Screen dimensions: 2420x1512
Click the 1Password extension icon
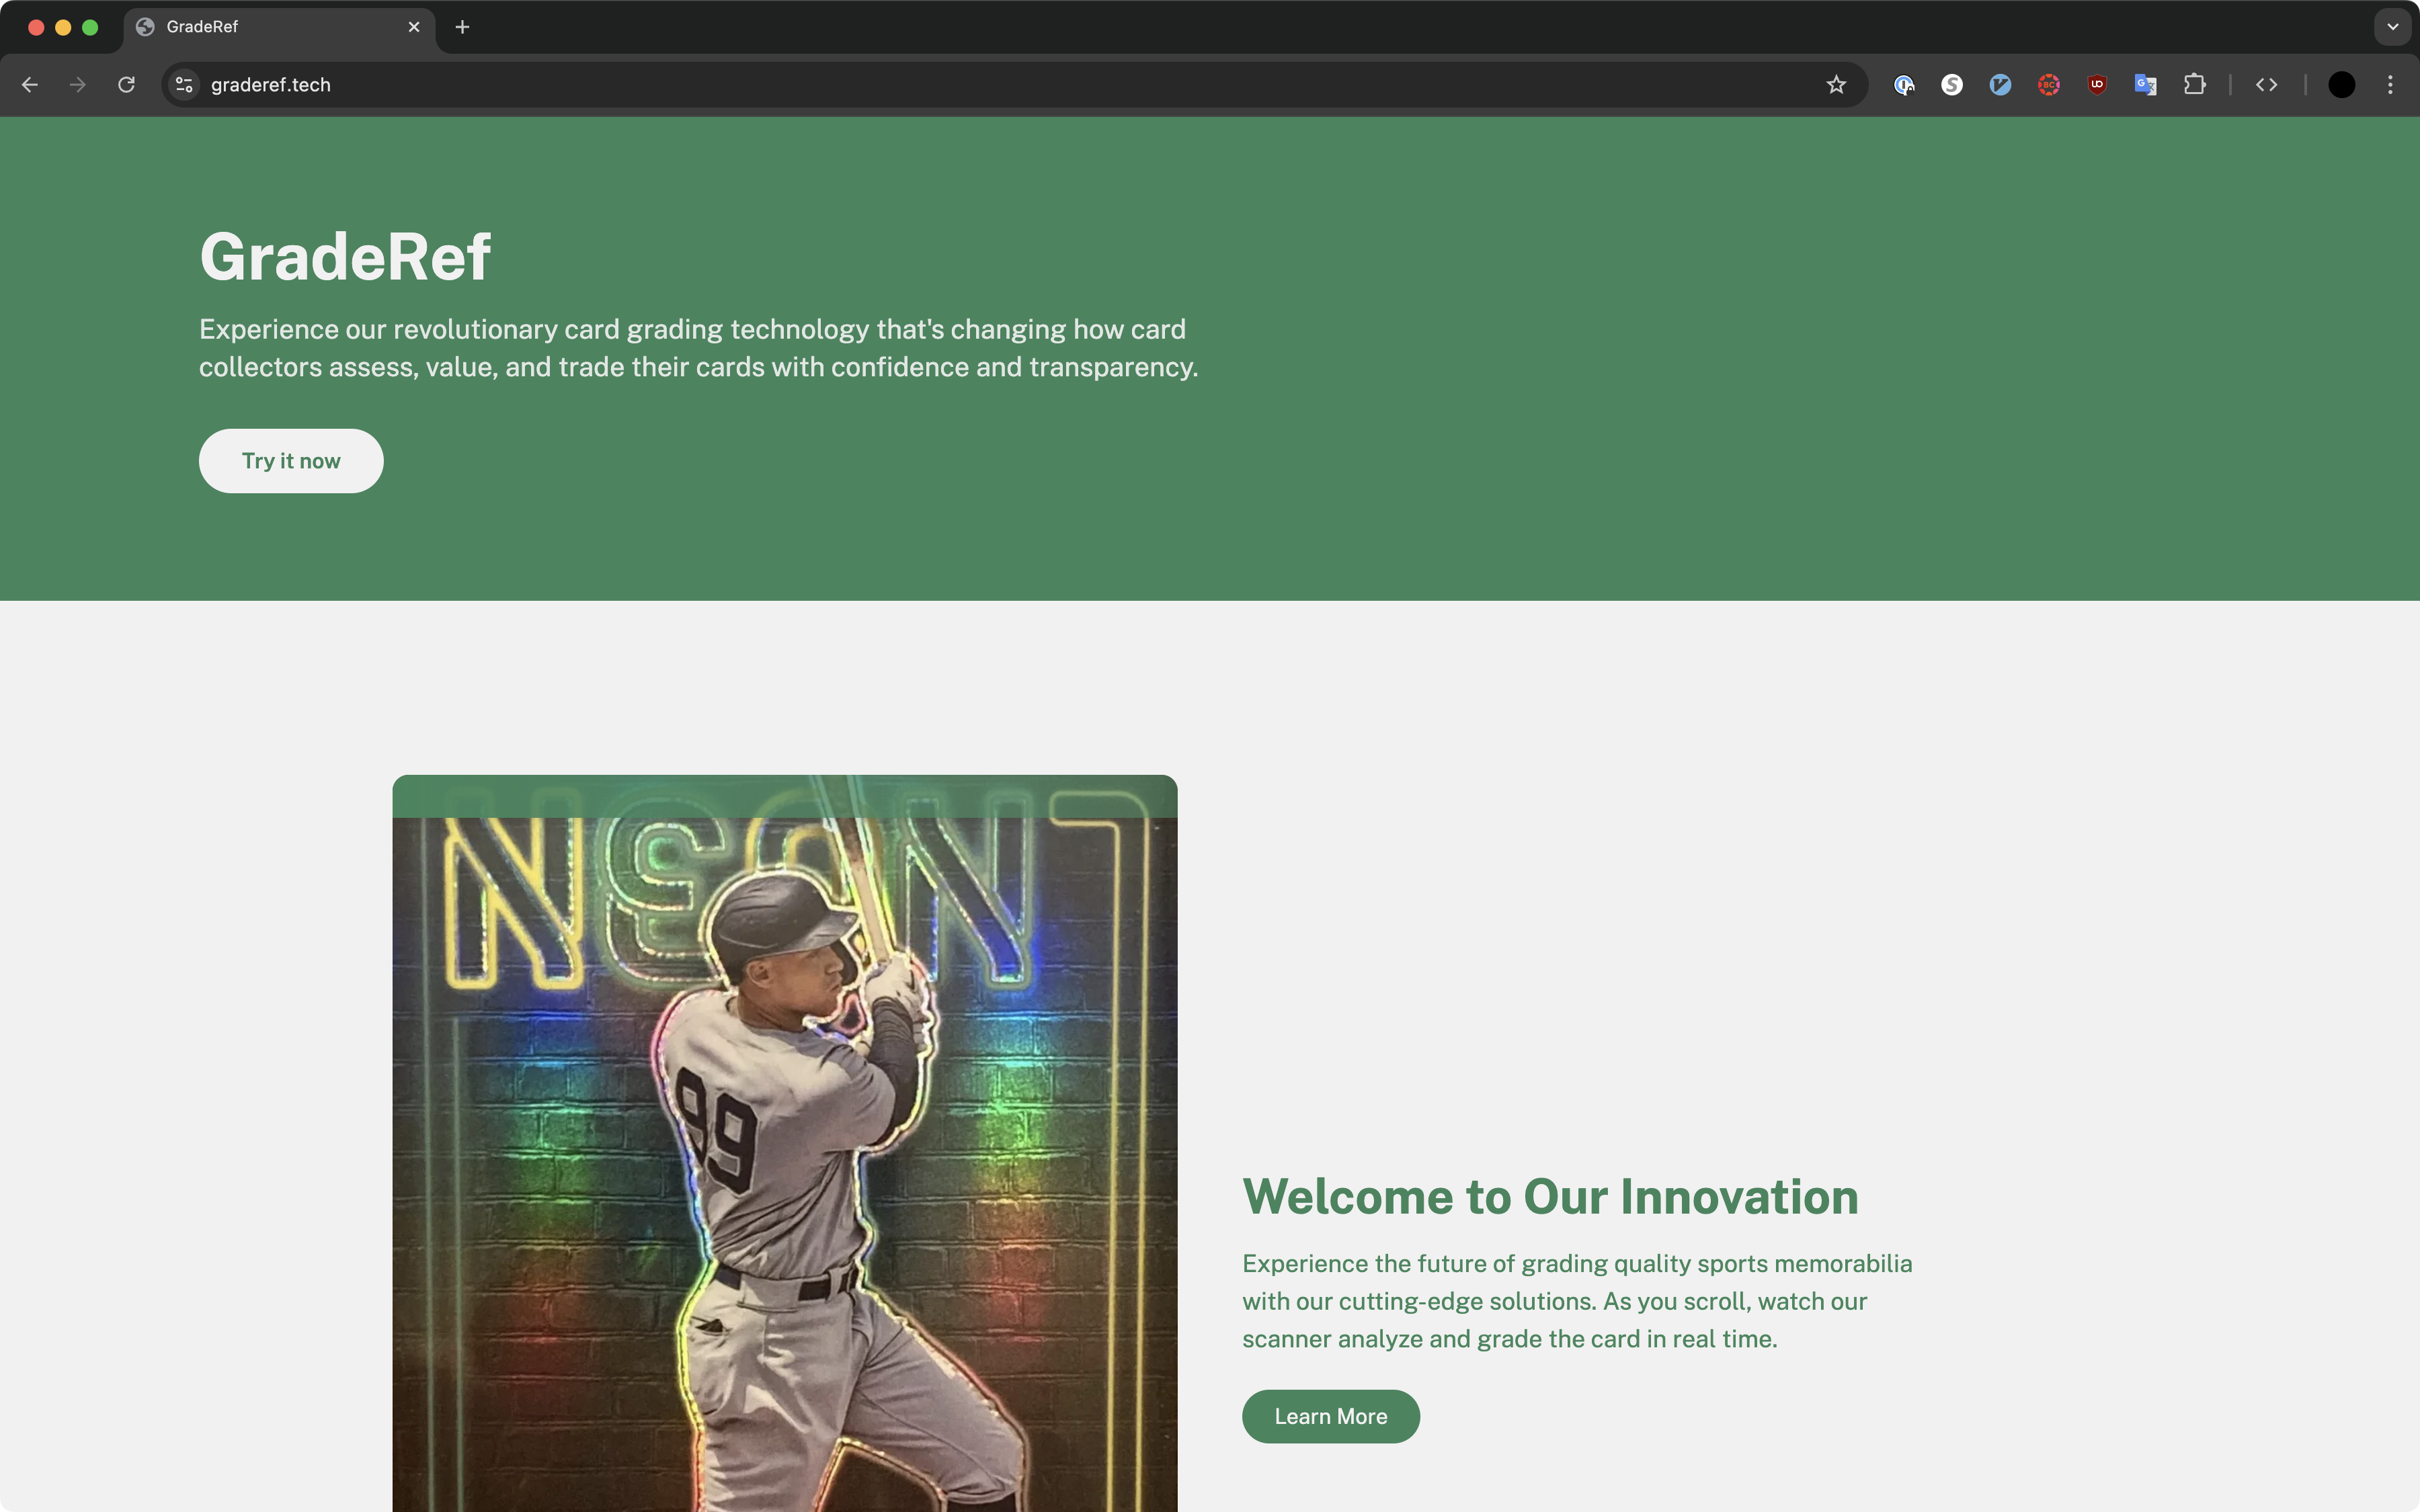[1903, 85]
